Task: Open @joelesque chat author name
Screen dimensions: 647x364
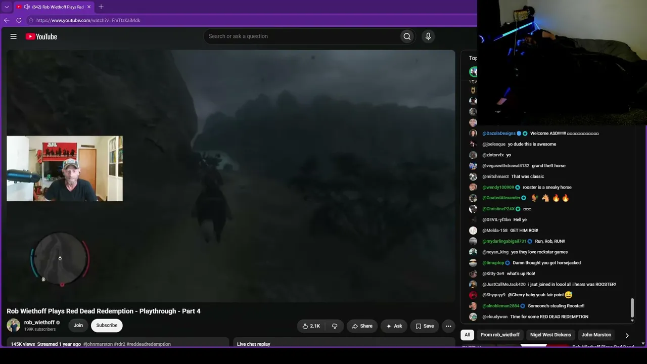Action: click(x=493, y=144)
